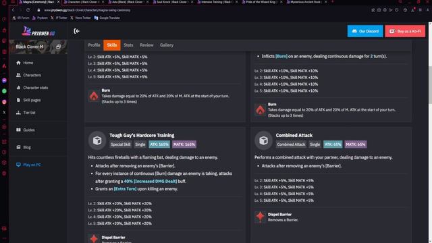Click the ATK: 165% tag

point(159,144)
